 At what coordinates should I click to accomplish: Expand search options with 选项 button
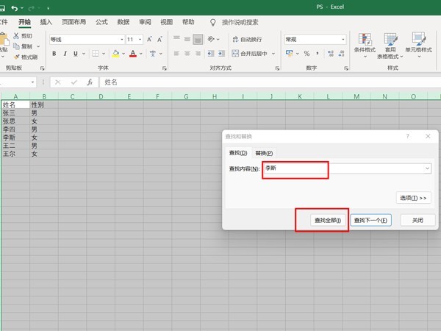(413, 198)
